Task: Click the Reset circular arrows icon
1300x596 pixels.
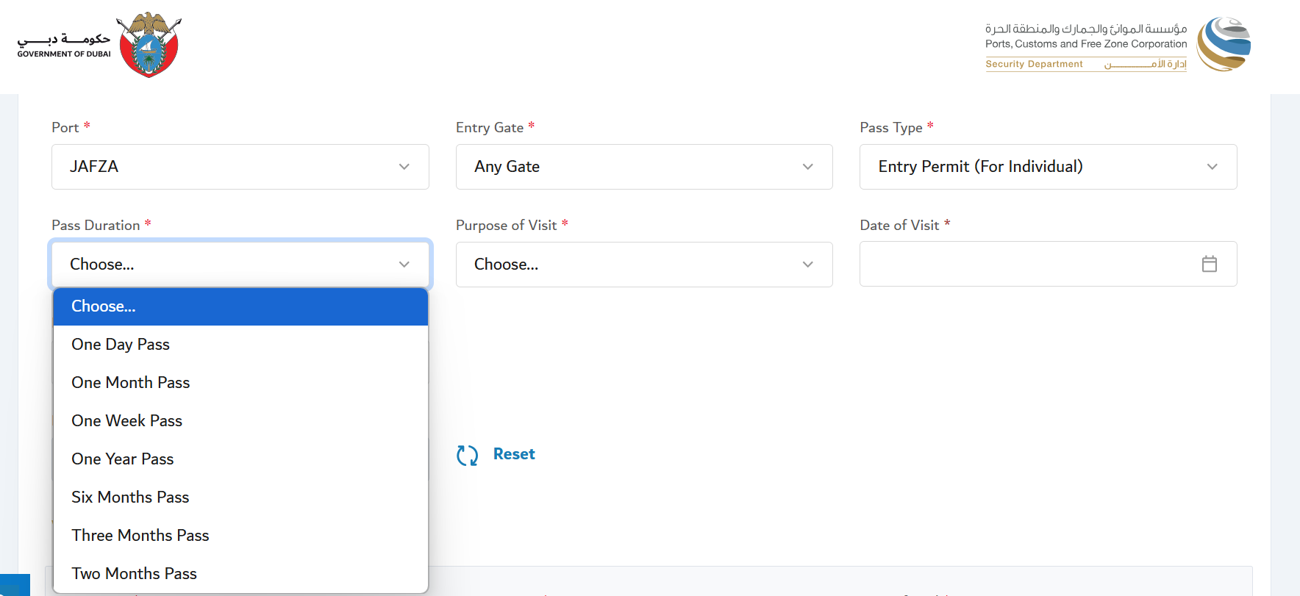Action: 467,455
